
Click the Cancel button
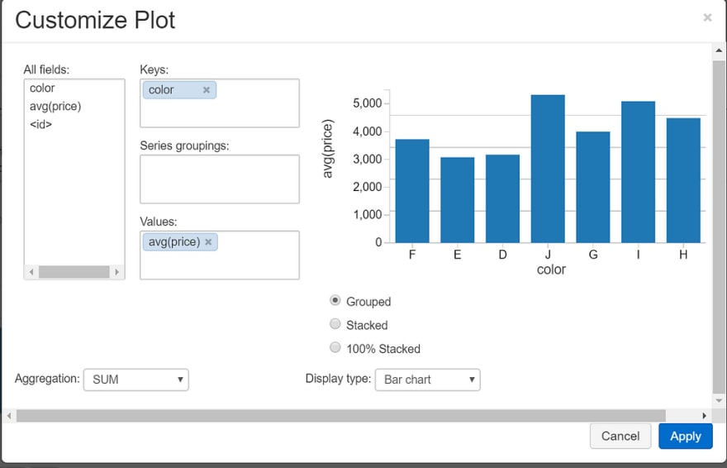(x=620, y=436)
